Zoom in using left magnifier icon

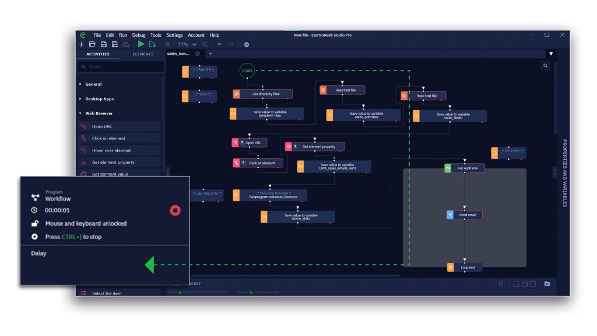pyautogui.click(x=167, y=44)
